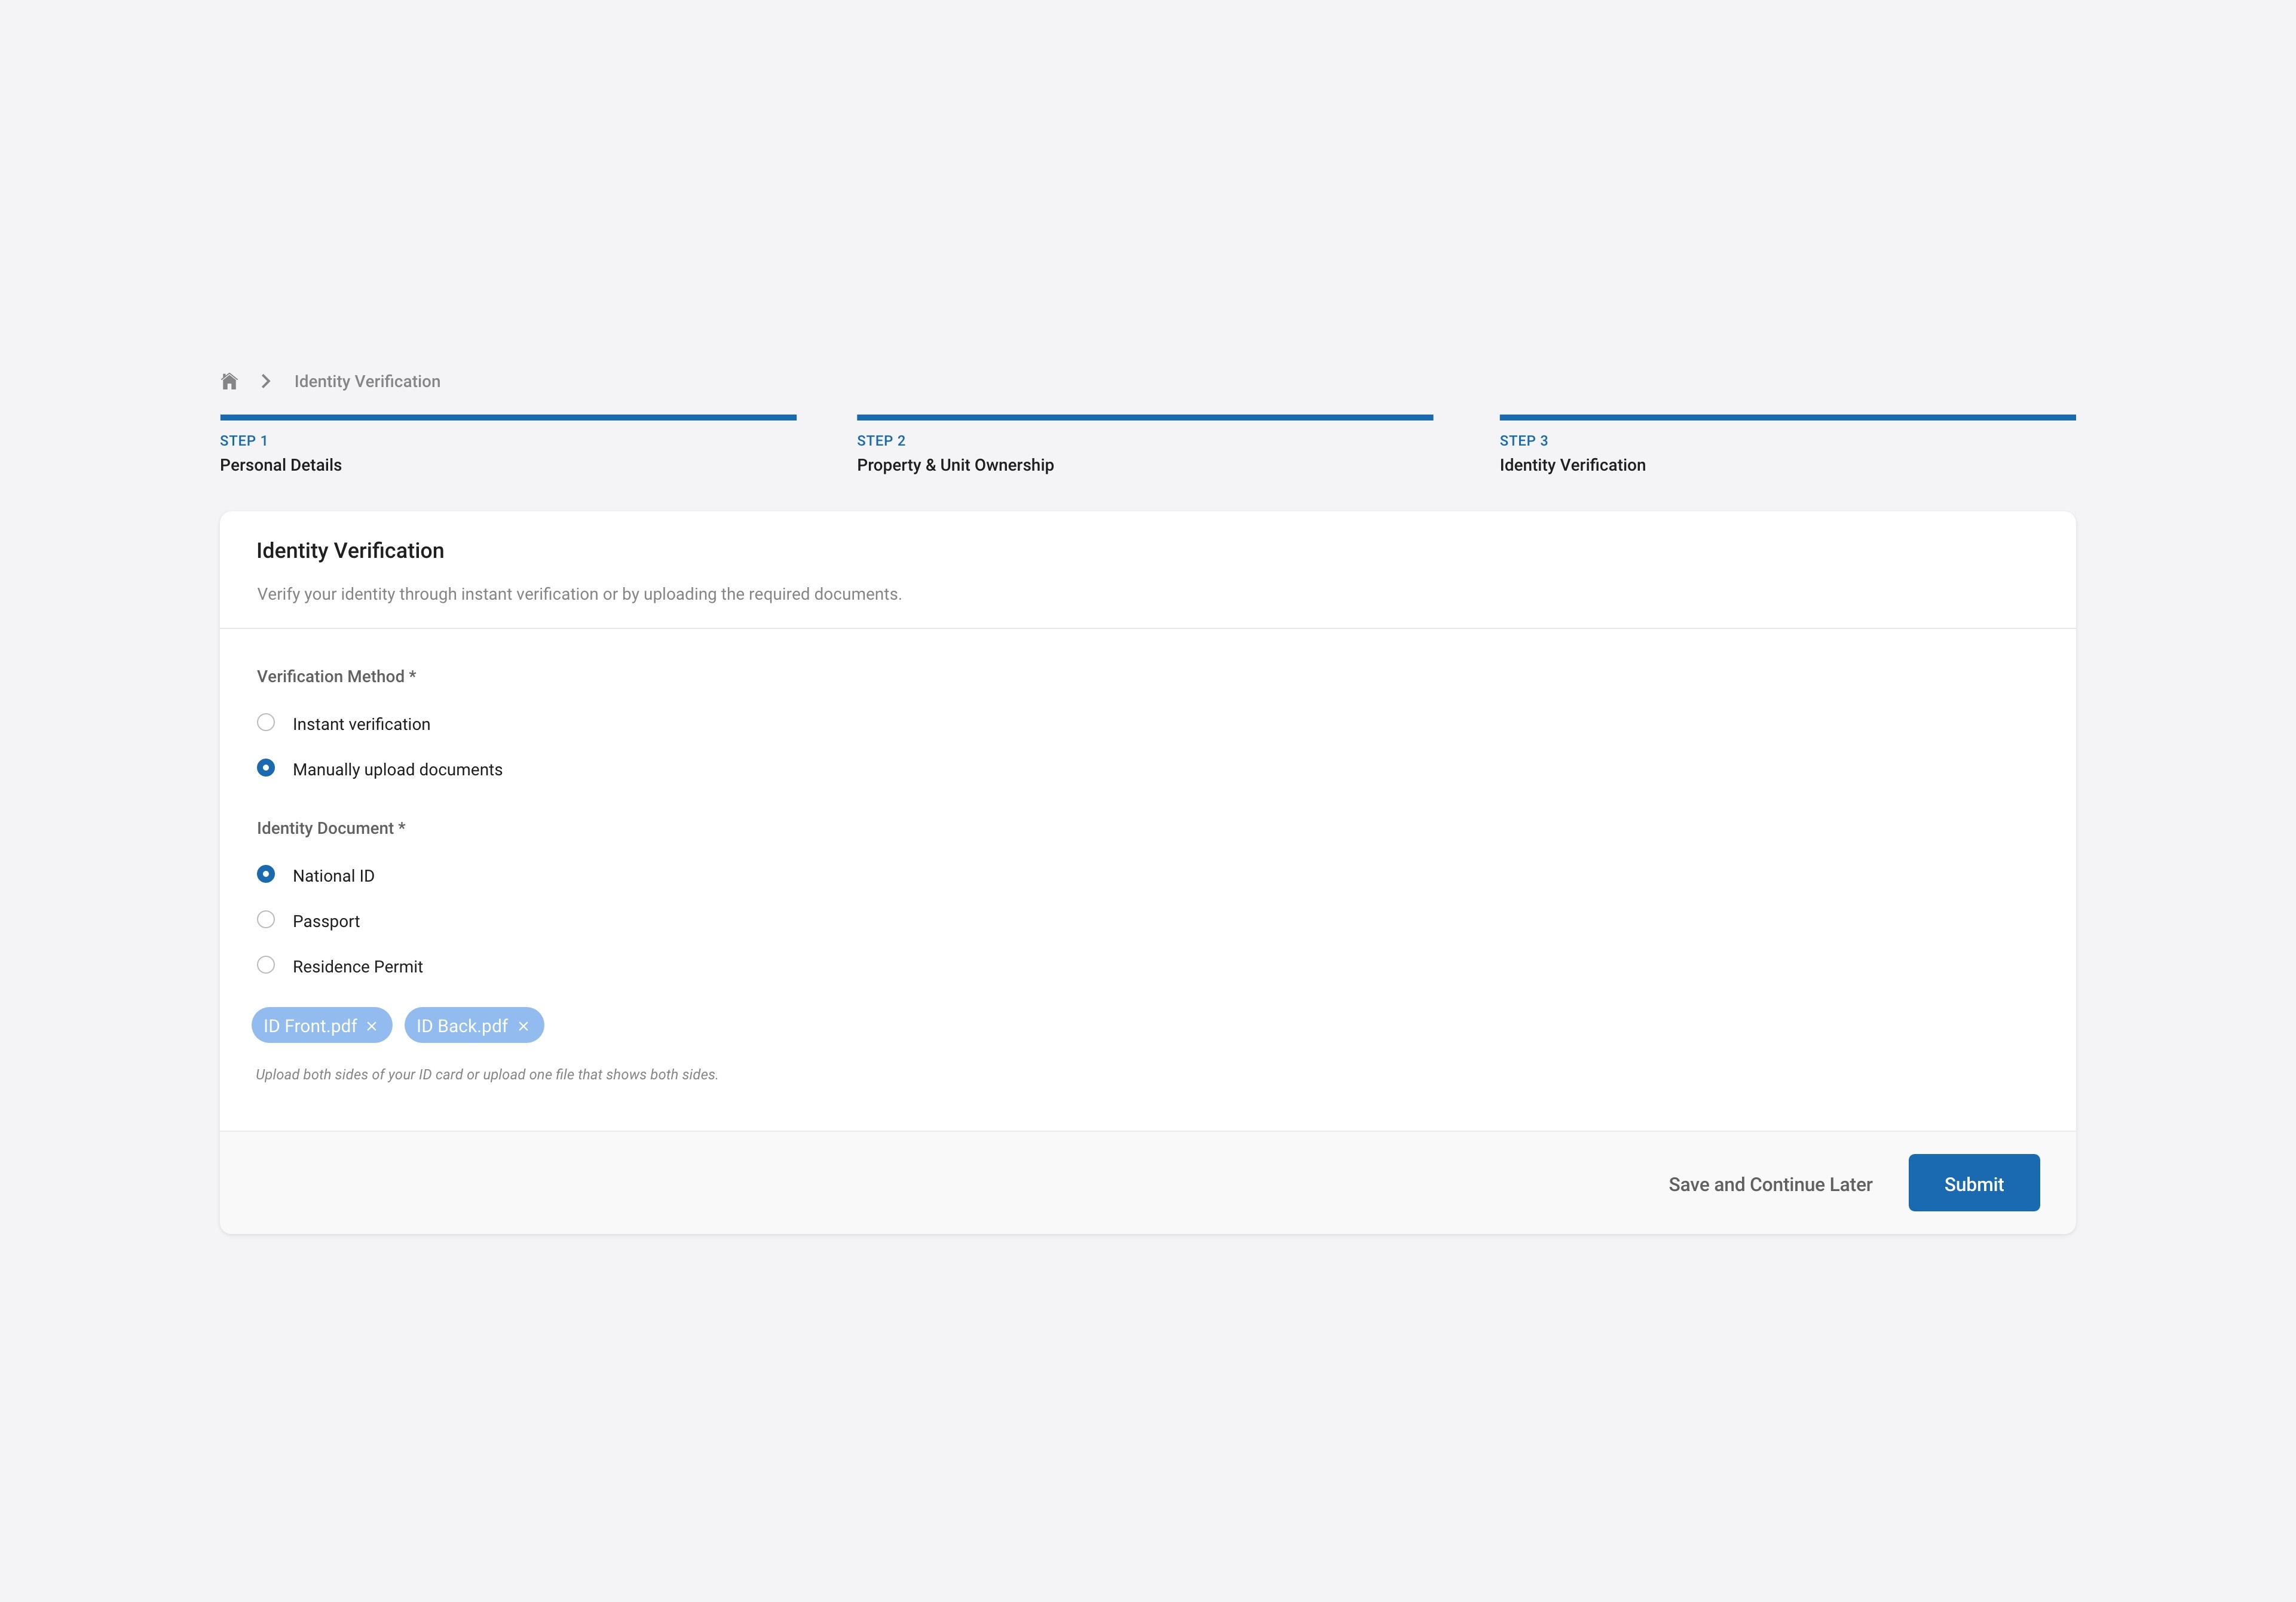This screenshot has width=2296, height=1602.
Task: Choose Residence Permit as identity document
Action: pyautogui.click(x=266, y=965)
